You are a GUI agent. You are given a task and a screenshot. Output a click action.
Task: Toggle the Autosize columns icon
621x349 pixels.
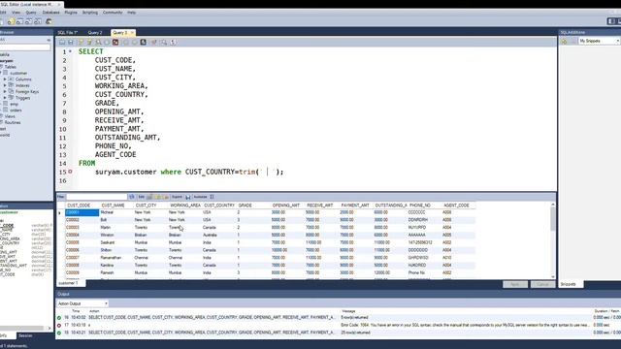click(x=212, y=197)
